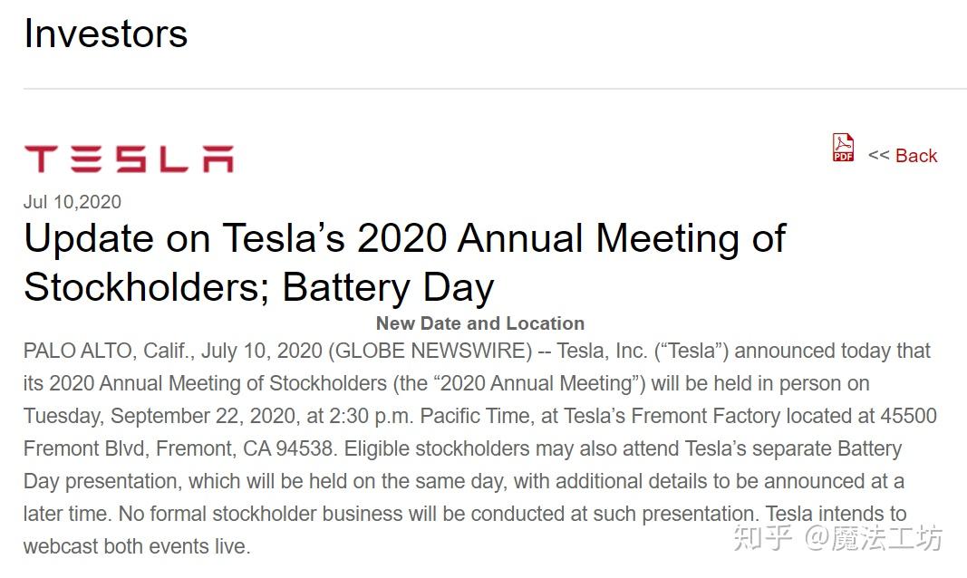Click the red Tesla logo
This screenshot has height=578, width=967.
point(128,159)
